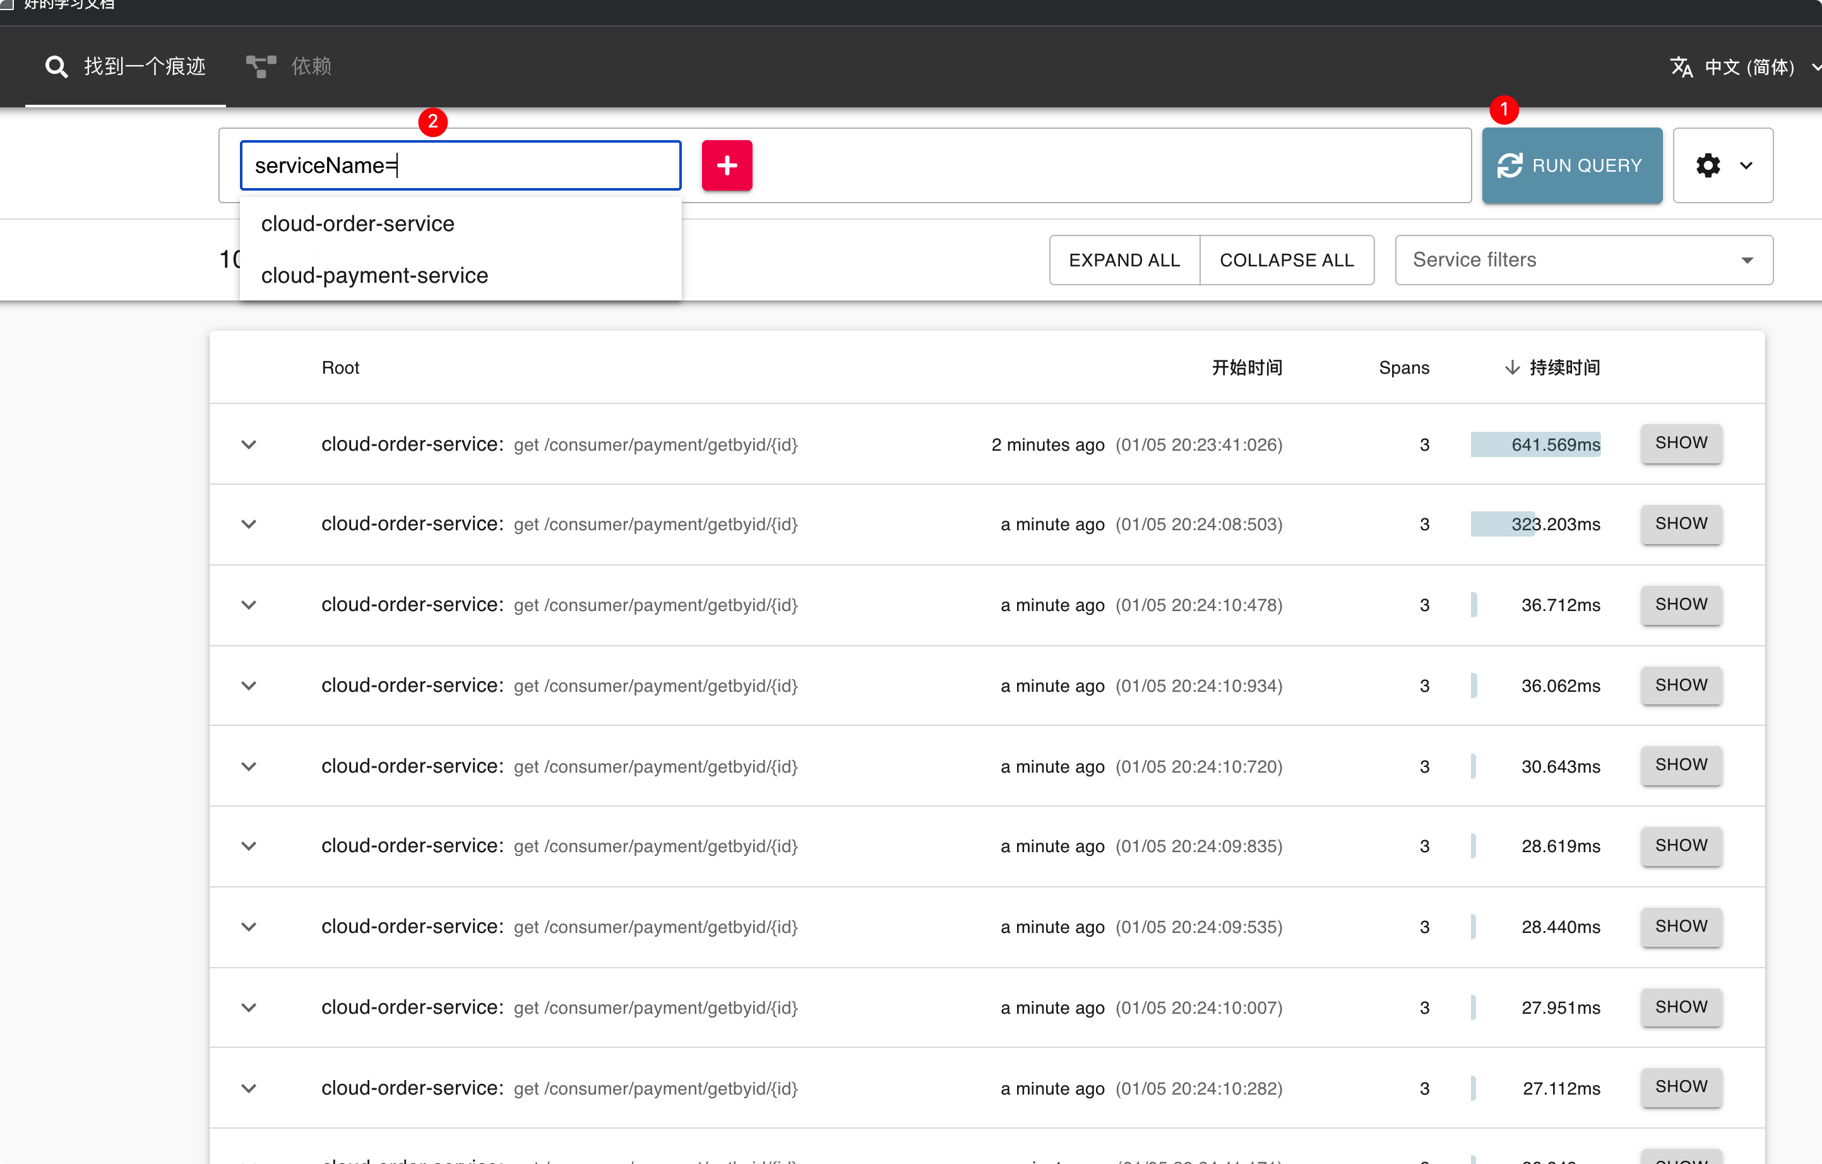Show the 36.712ms trace details

point(1681,604)
